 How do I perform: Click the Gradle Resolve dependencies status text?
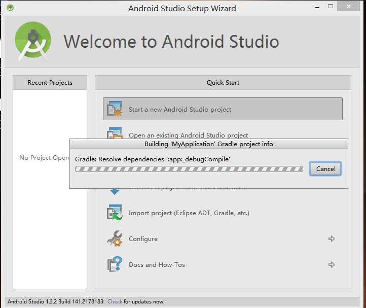(x=153, y=159)
